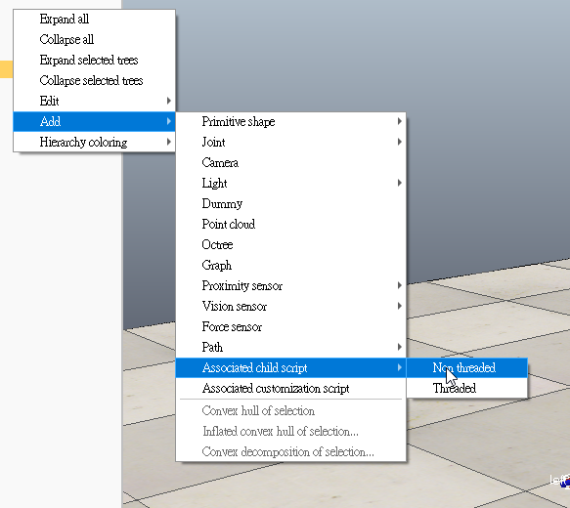Click Collapse all in context menu

click(x=94, y=39)
